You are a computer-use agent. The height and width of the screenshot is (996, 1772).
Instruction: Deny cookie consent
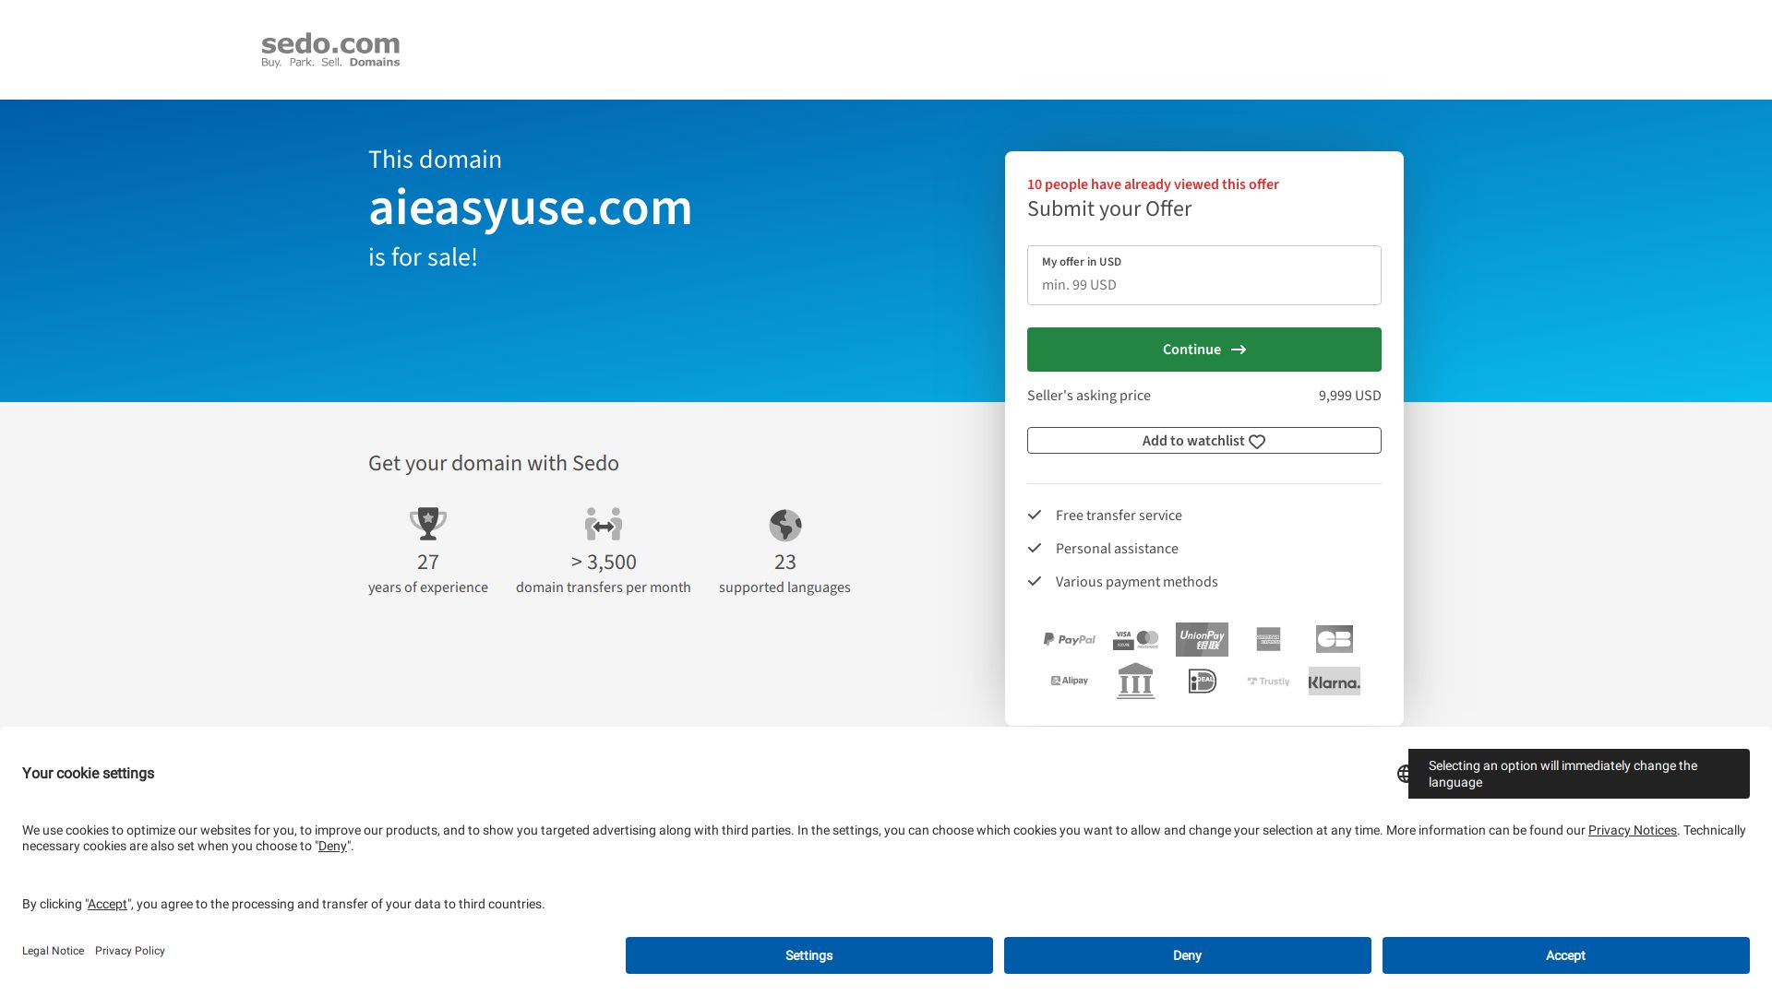pos(1187,955)
